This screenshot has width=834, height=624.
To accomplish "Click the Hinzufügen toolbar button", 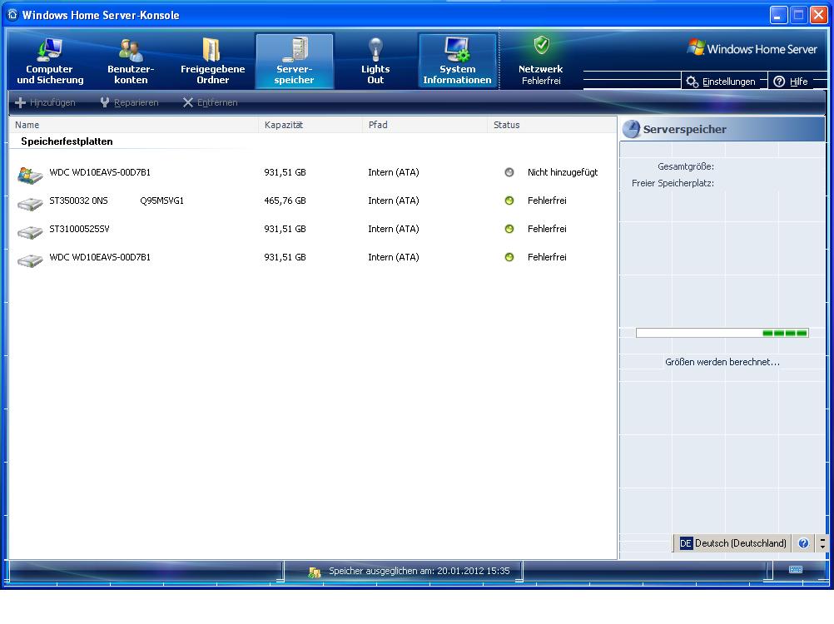I will click(x=45, y=102).
